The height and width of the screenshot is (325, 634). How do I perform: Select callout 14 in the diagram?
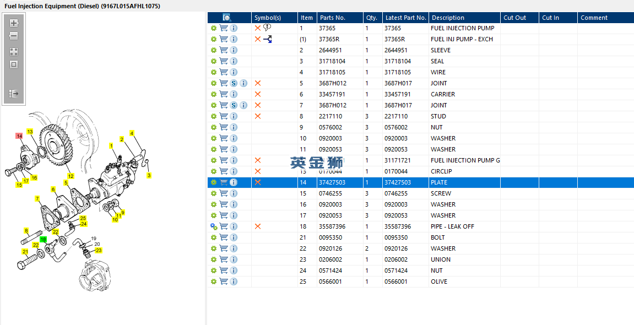click(19, 136)
